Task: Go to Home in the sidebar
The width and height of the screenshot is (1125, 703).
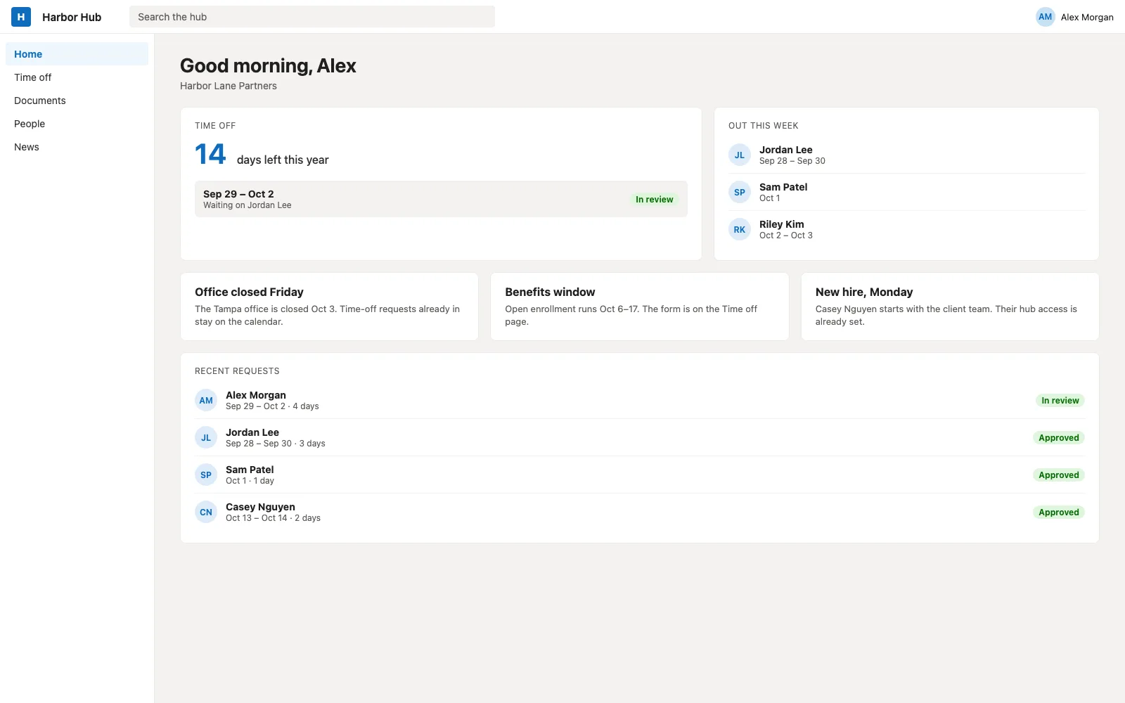Action: (77, 54)
